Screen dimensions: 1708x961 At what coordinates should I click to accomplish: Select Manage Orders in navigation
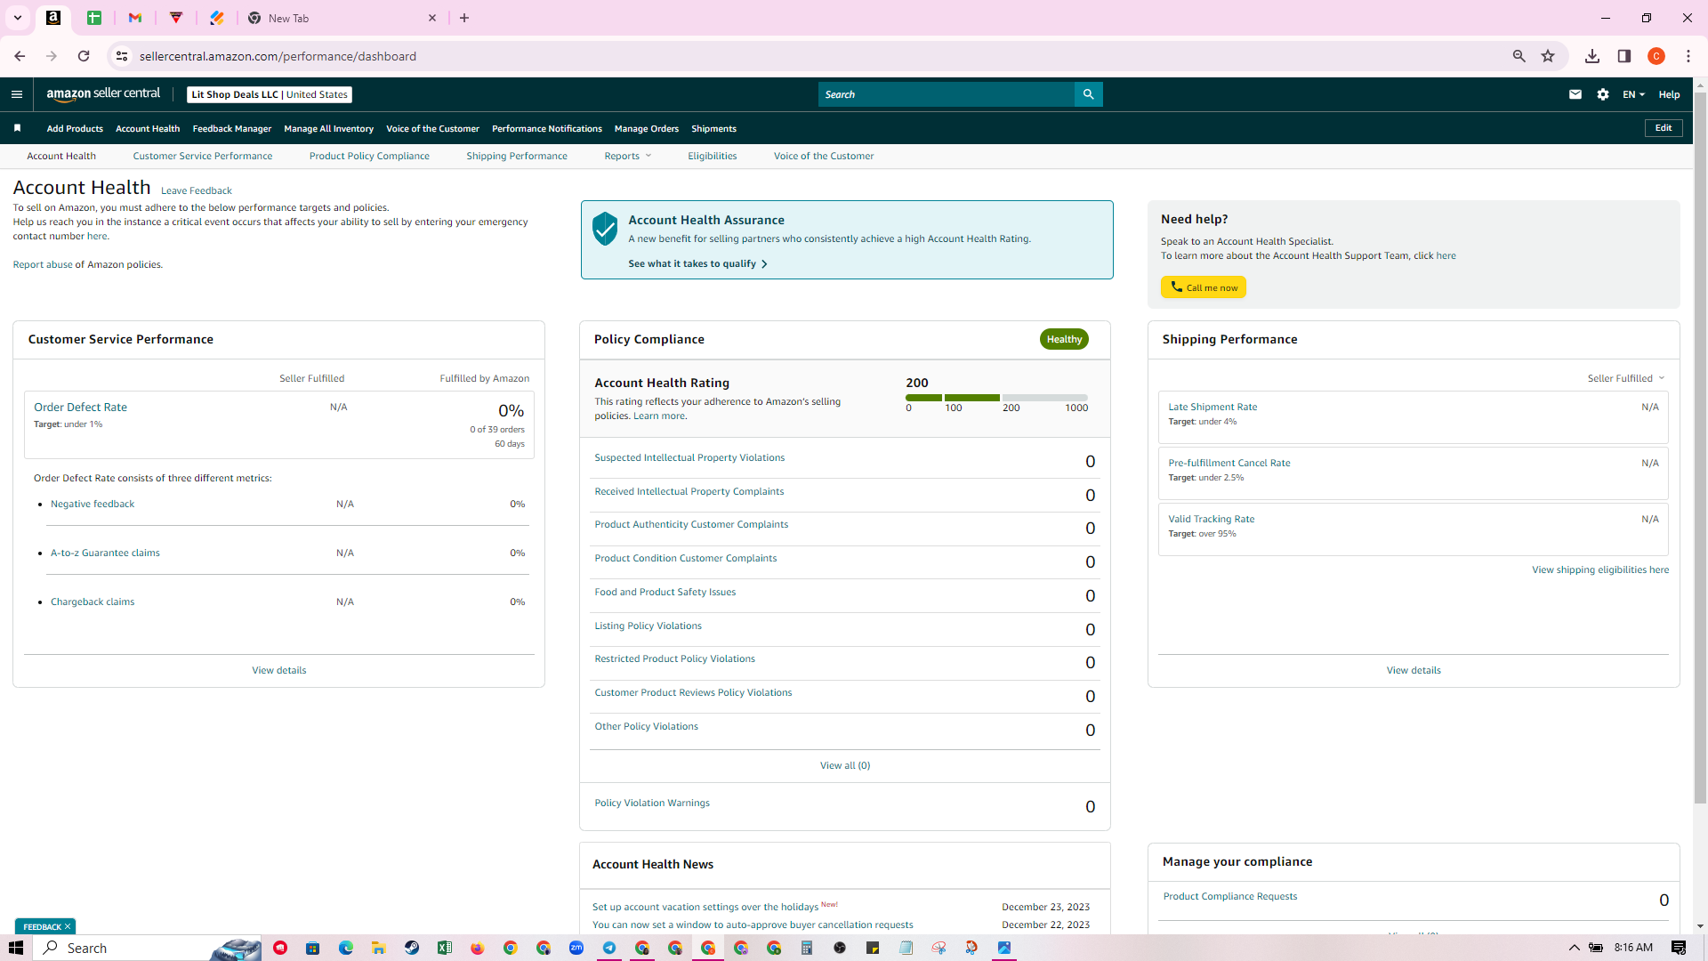click(646, 128)
